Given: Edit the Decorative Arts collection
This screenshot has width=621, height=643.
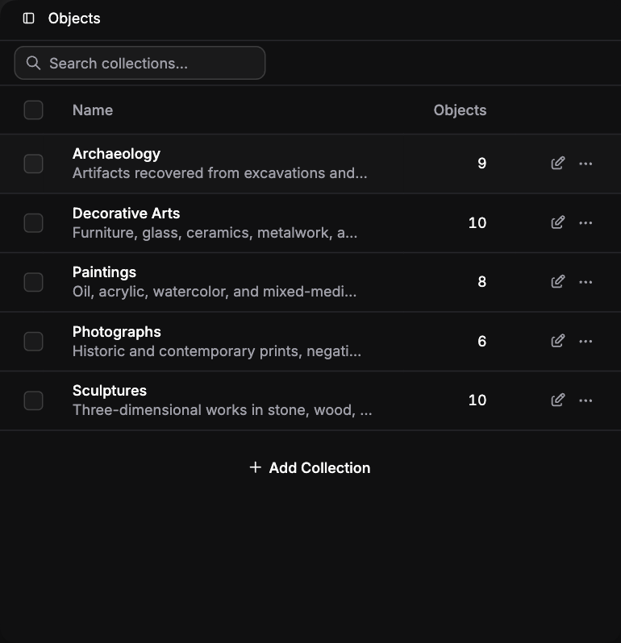Looking at the screenshot, I should [x=558, y=222].
